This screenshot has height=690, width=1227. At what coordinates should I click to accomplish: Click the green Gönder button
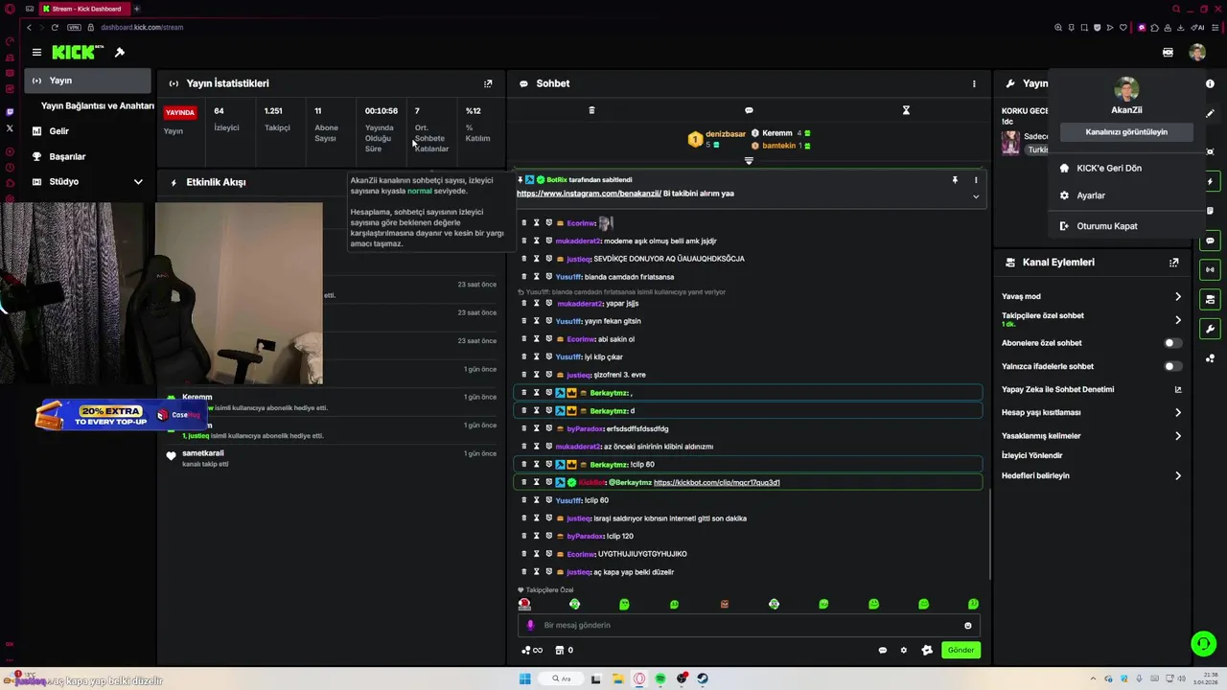(x=961, y=650)
